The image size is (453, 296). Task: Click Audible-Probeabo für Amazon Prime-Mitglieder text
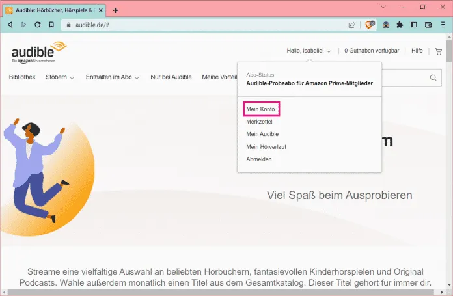[309, 83]
